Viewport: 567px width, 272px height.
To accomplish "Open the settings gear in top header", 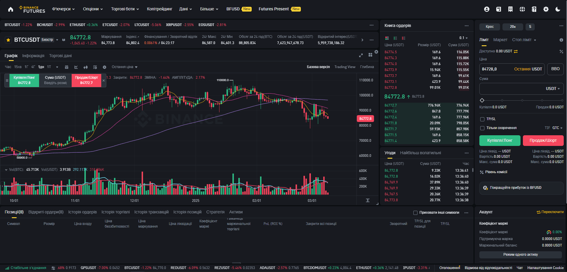I will tap(546, 9).
